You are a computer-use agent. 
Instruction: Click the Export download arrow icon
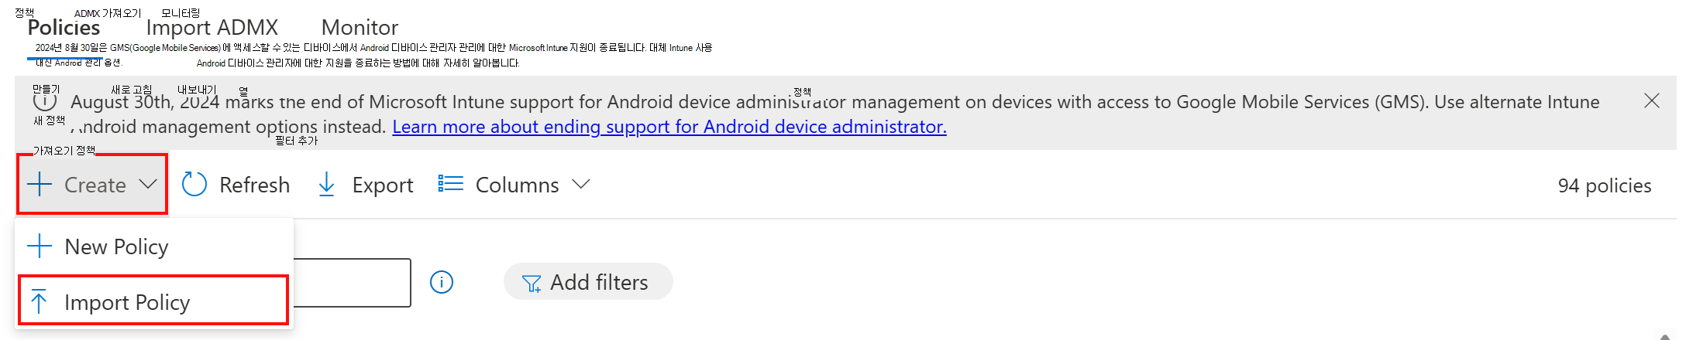click(x=327, y=185)
